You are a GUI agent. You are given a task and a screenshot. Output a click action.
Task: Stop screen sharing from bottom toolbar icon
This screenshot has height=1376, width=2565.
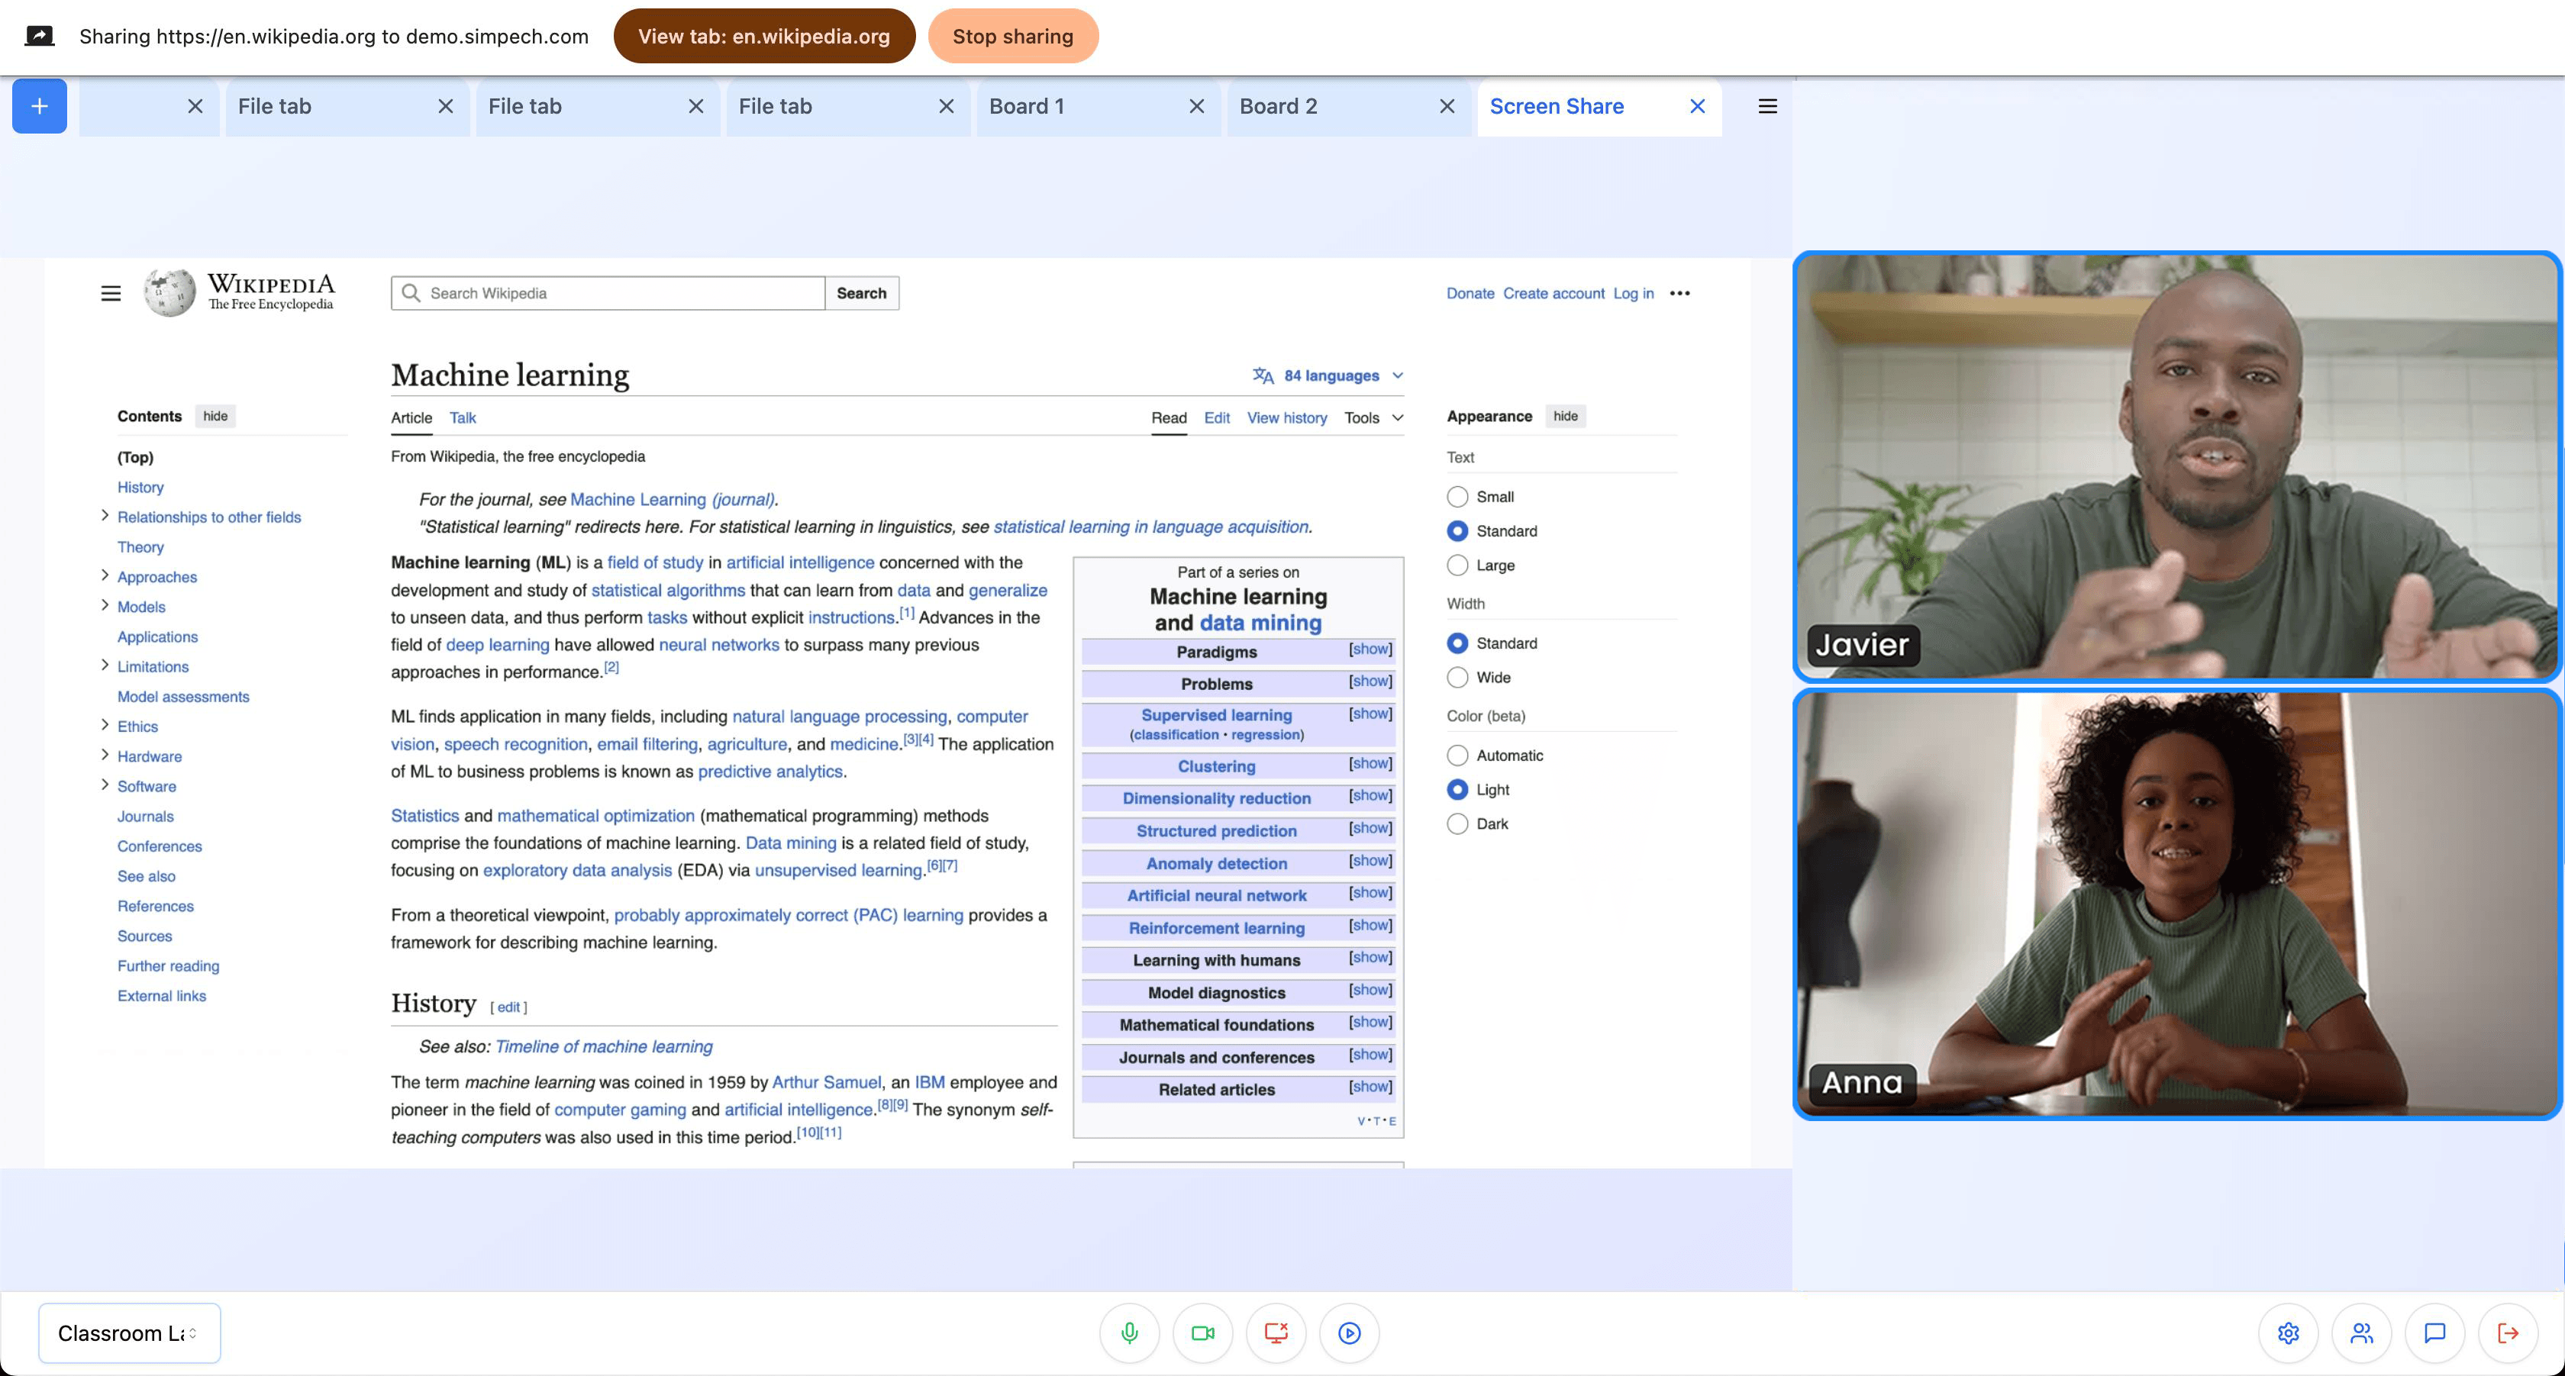coord(1276,1332)
